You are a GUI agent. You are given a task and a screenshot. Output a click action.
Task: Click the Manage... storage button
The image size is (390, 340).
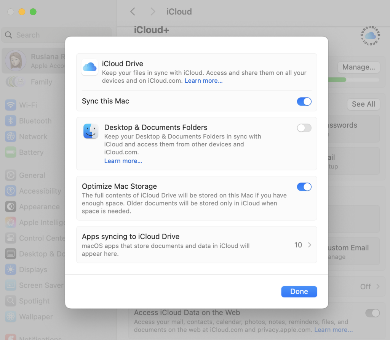coord(358,67)
